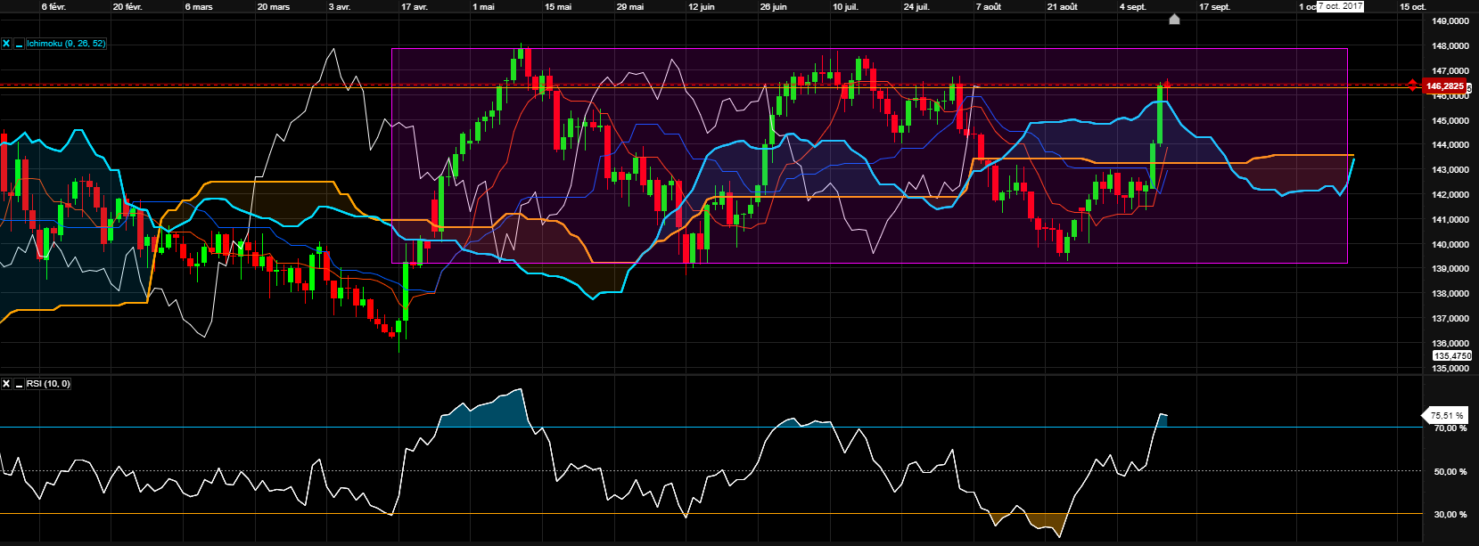Click the 20 févr. date on time axis
This screenshot has width=1479, height=546.
(127, 6)
